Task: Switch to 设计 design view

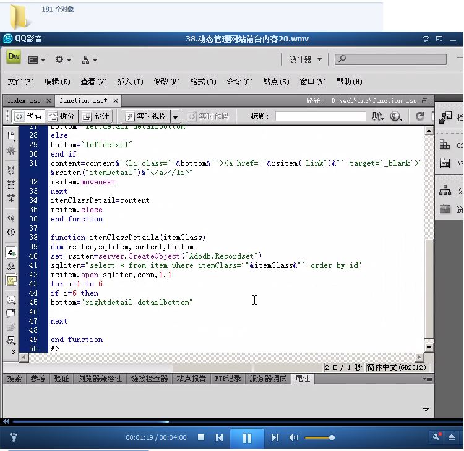Action: click(x=95, y=116)
